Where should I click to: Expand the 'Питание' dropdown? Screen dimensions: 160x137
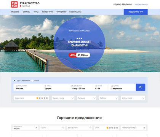(86, 98)
